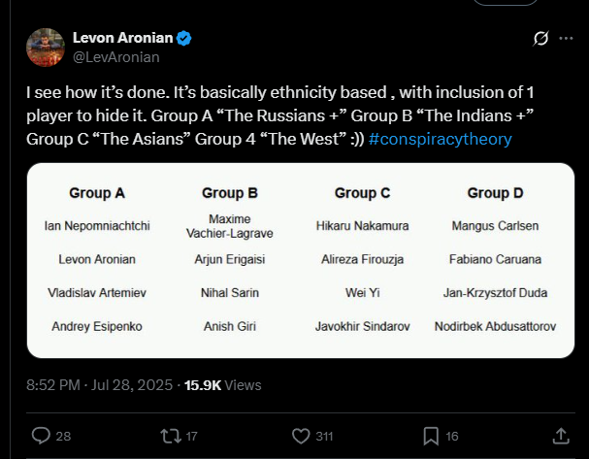Image resolution: width=589 pixels, height=459 pixels.
Task: Click the share upload icon
Action: point(561,435)
